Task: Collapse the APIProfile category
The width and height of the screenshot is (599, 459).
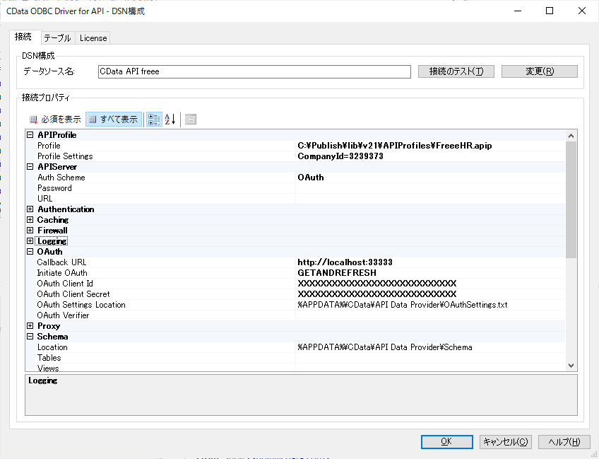Action: click(30, 135)
